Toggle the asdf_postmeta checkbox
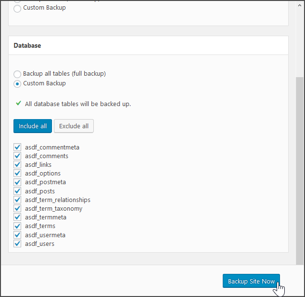The width and height of the screenshot is (305, 297). point(17,182)
